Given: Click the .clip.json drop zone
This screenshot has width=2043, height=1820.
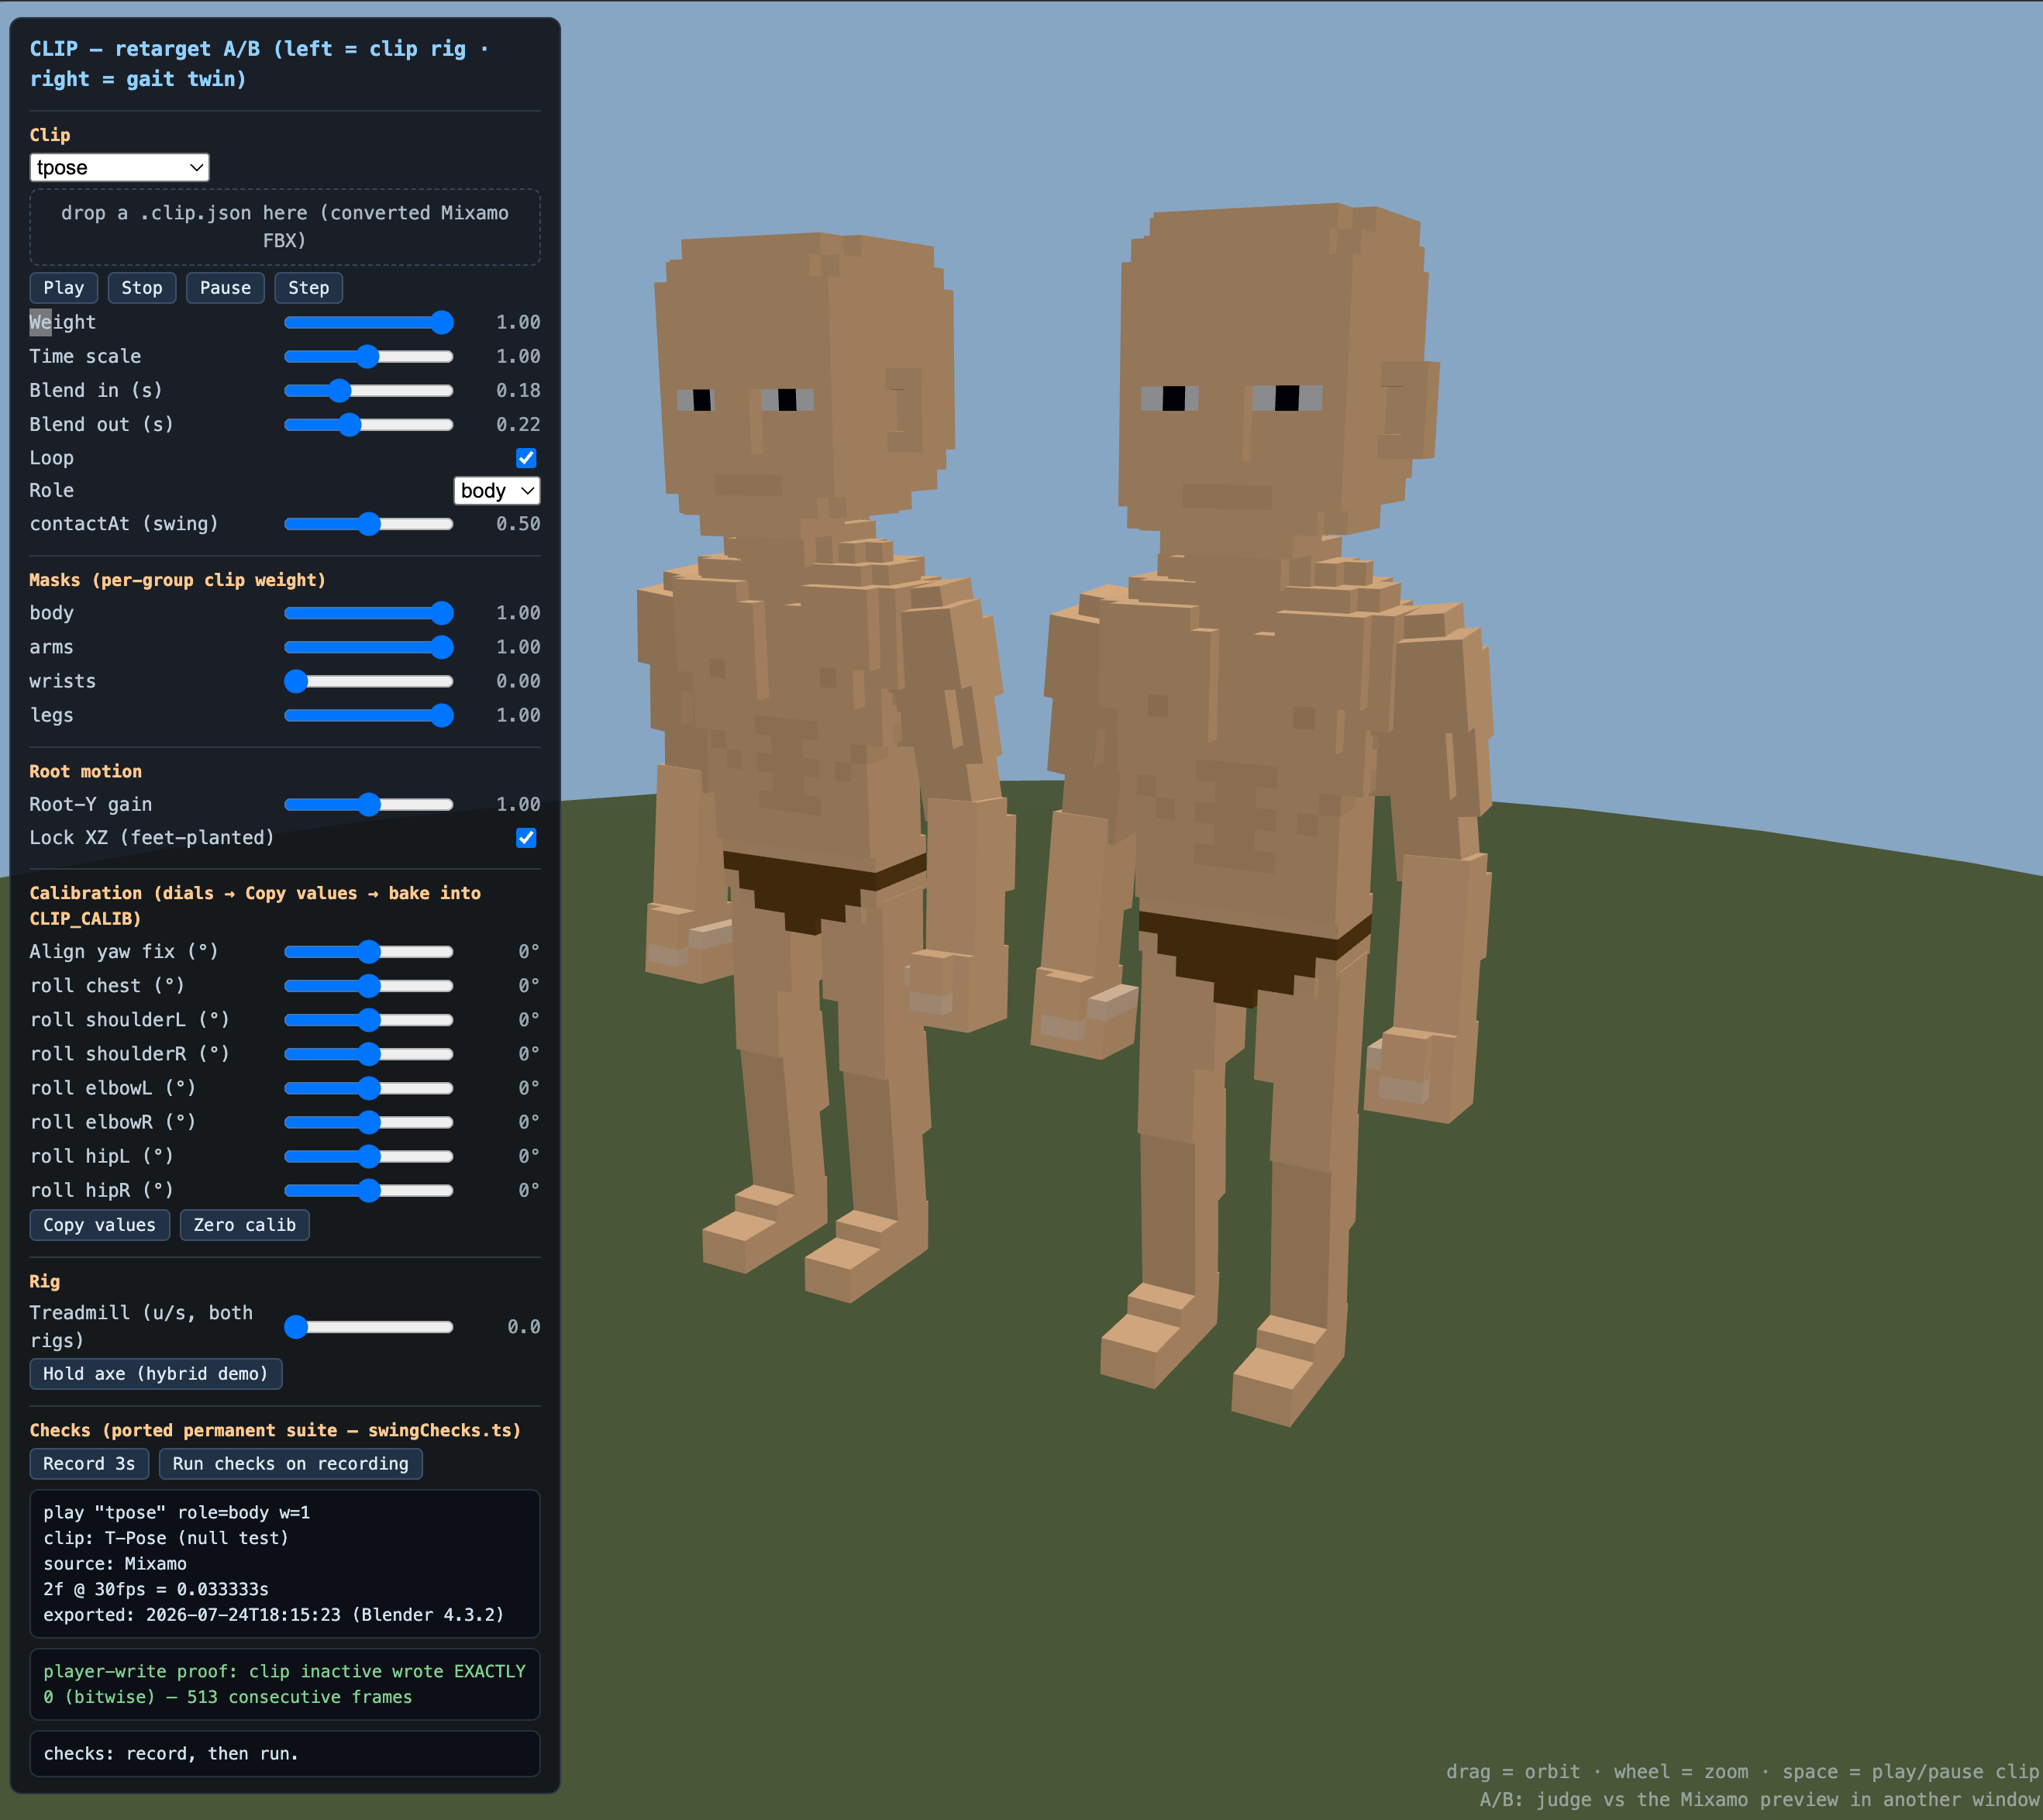Looking at the screenshot, I should (285, 227).
